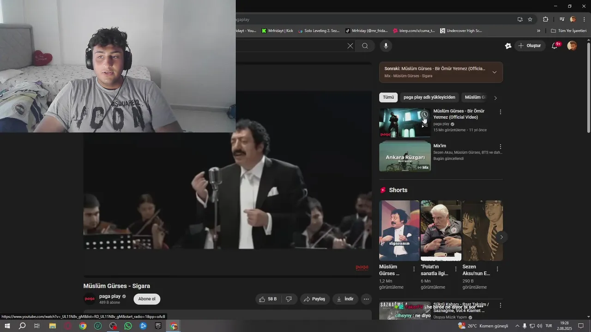Image resolution: width=591 pixels, height=332 pixels.
Task: Add Bir Ömür Yetmez to Watch Later clock
Action: [x=424, y=114]
